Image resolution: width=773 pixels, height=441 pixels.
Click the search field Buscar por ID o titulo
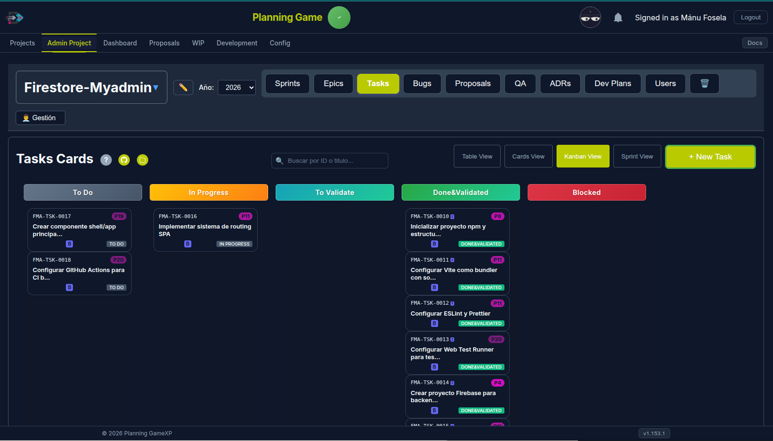coord(330,160)
